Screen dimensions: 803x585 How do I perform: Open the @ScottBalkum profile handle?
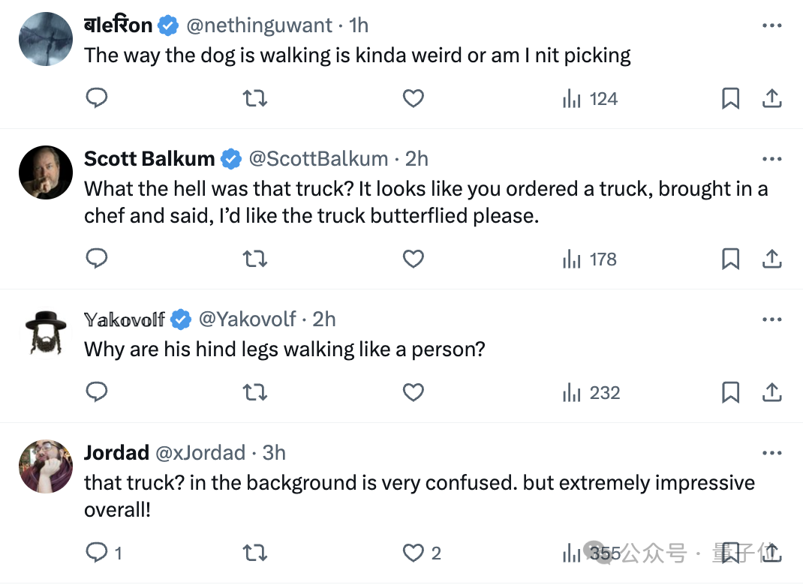318,159
